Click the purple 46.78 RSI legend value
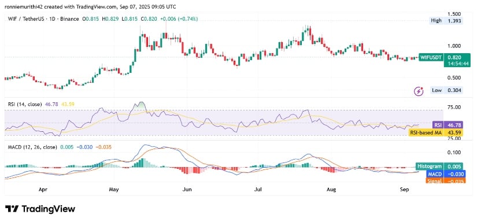The width and height of the screenshot is (477, 222). tap(51, 104)
